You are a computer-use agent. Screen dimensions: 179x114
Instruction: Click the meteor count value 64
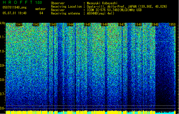(41, 13)
